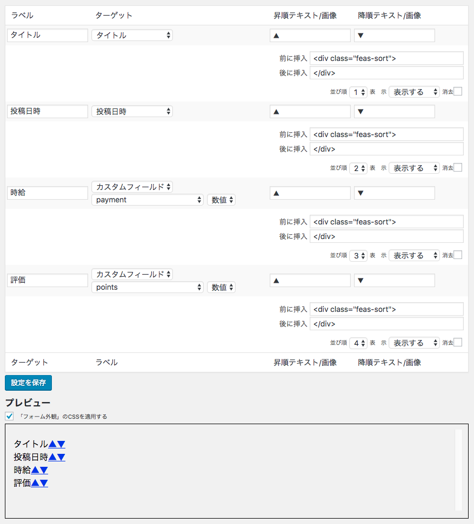This screenshot has width=474, height=524.
Task: Click 昇順テキスト/画像 header at table top
Action: [x=305, y=15]
